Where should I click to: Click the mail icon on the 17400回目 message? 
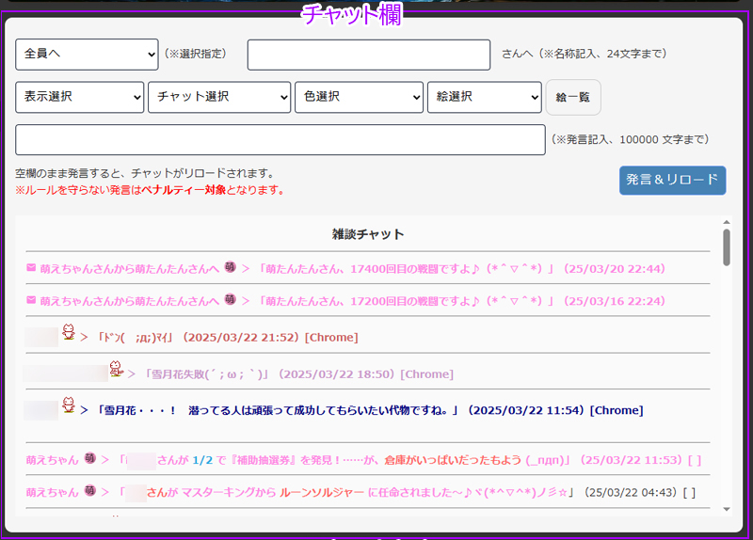point(31,268)
